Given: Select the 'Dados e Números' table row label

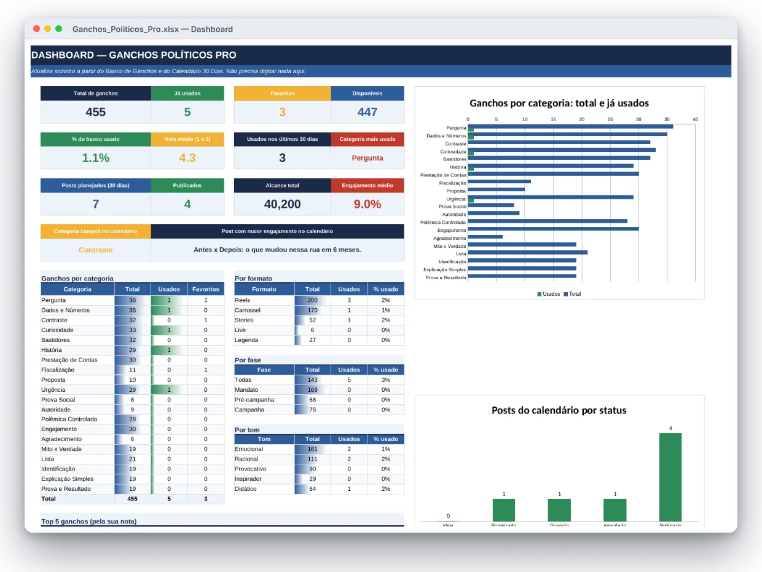Looking at the screenshot, I should pos(66,310).
